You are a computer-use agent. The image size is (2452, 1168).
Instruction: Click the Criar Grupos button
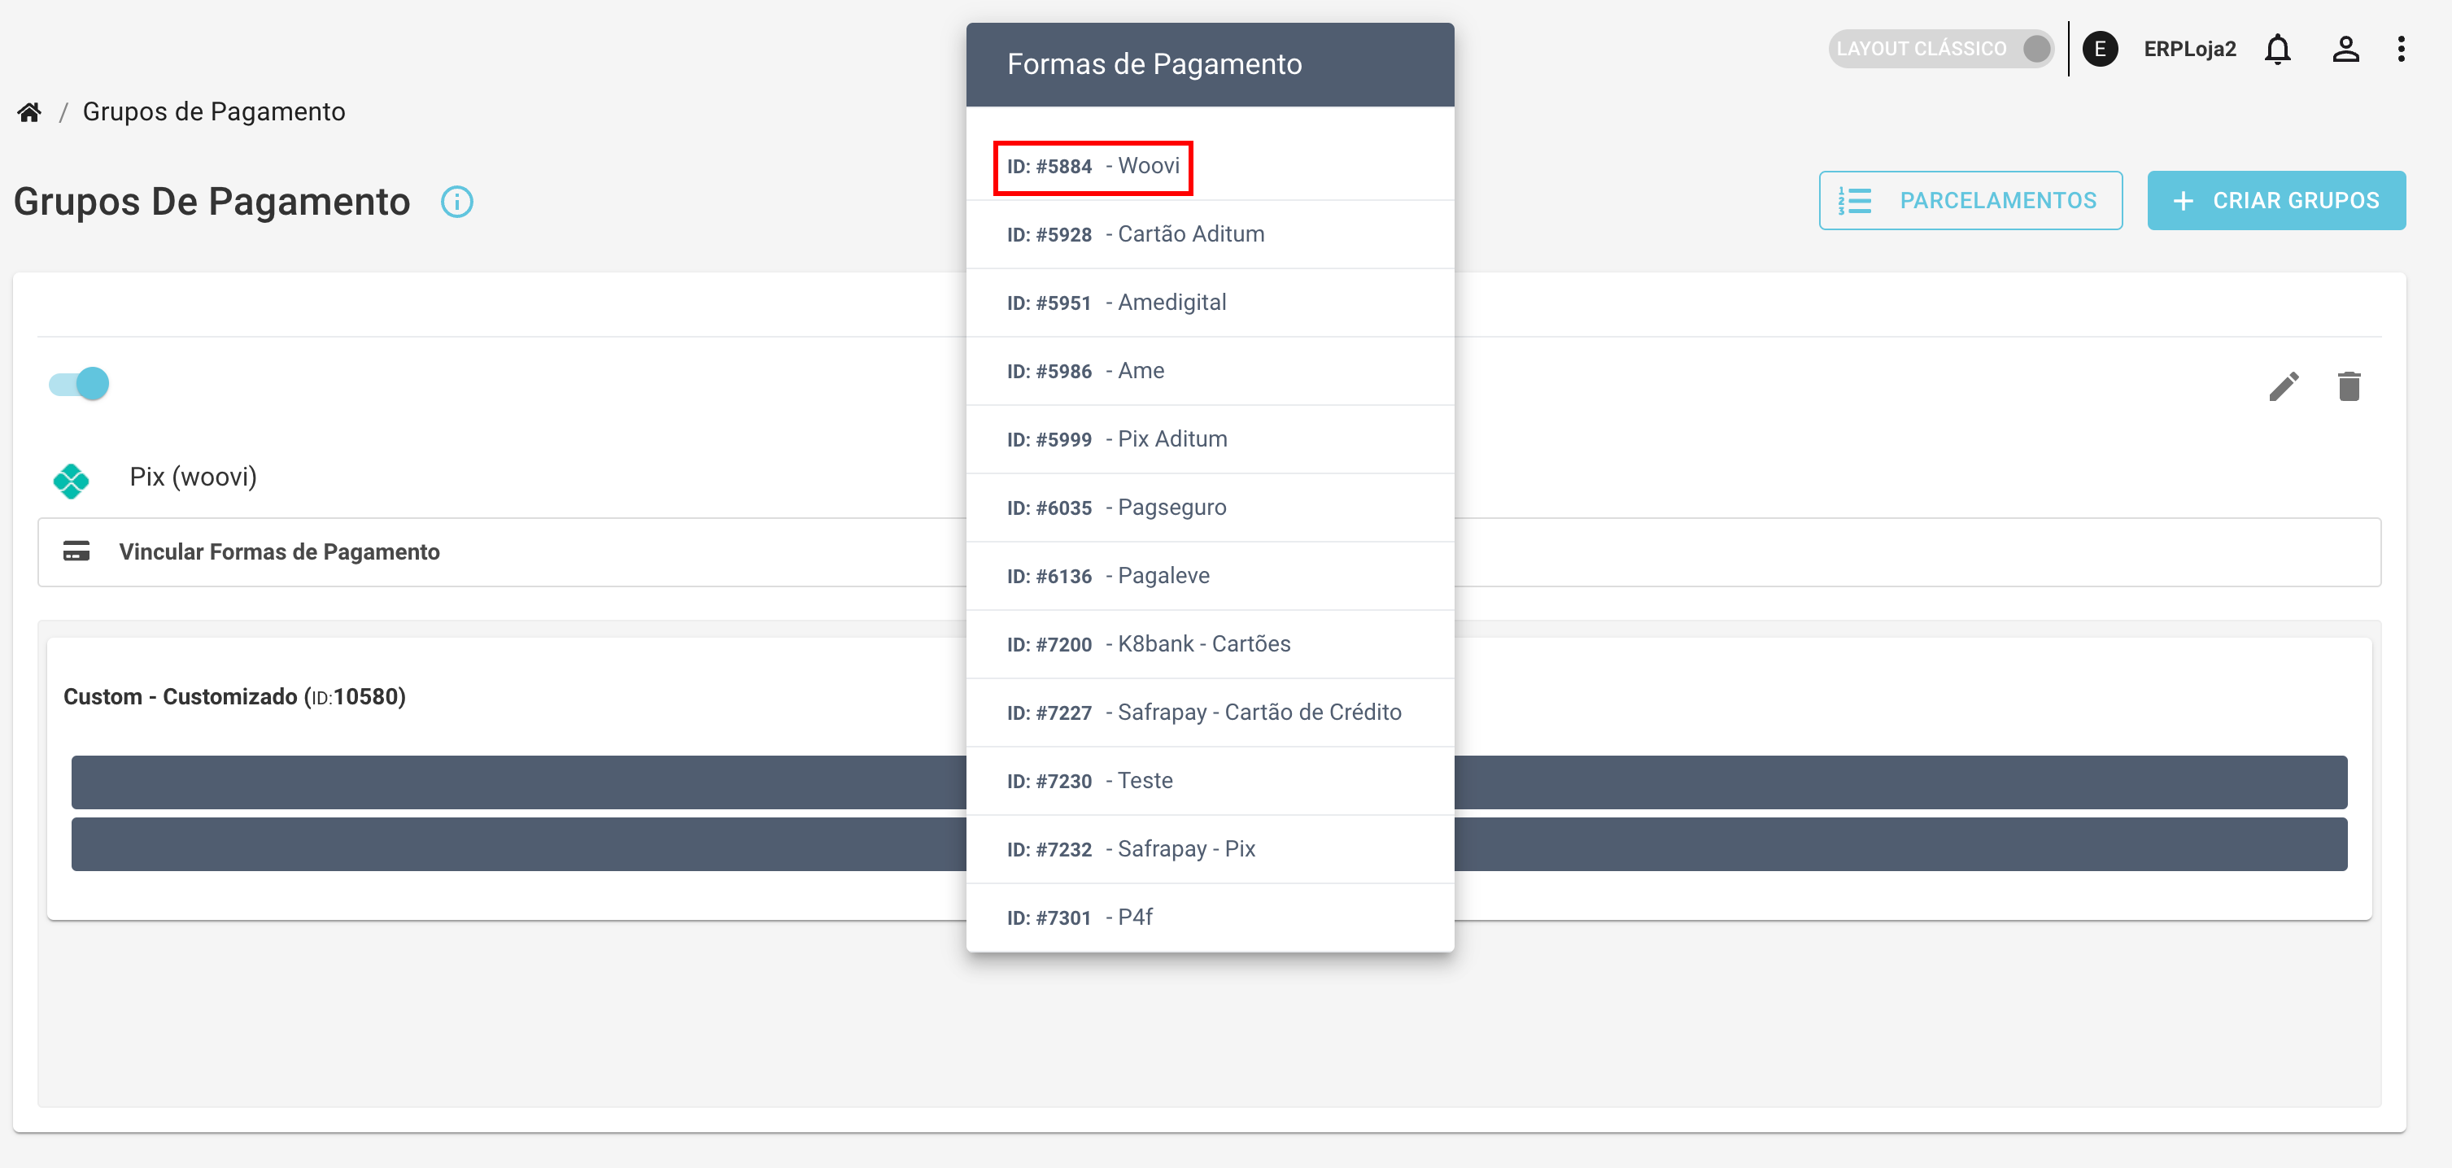click(2275, 201)
